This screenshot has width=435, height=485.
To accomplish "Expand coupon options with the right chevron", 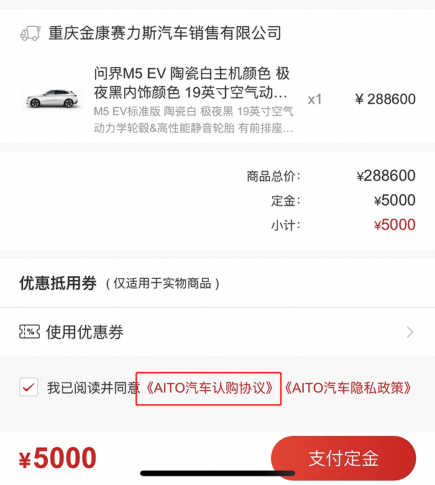I will 410,332.
